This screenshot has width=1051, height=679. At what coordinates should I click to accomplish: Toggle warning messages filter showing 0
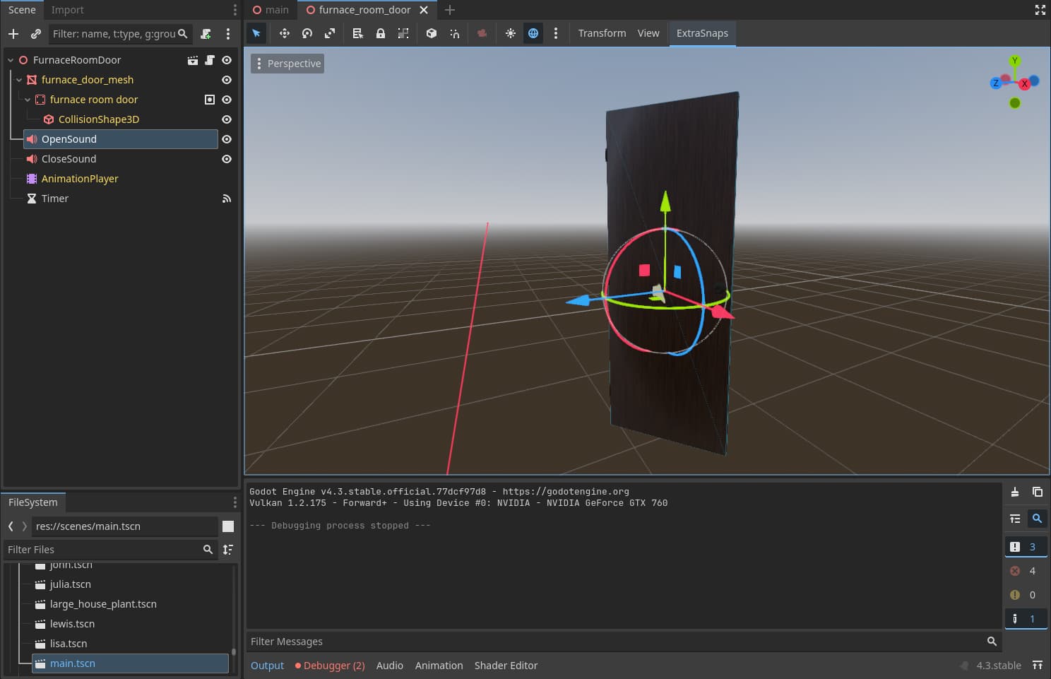[1026, 595]
